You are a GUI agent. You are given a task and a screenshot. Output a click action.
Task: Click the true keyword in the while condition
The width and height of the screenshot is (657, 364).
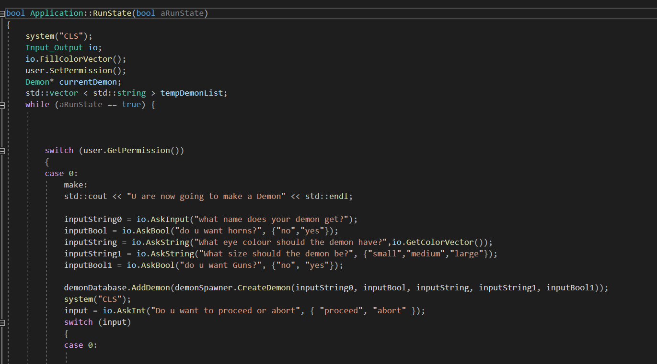[131, 104]
